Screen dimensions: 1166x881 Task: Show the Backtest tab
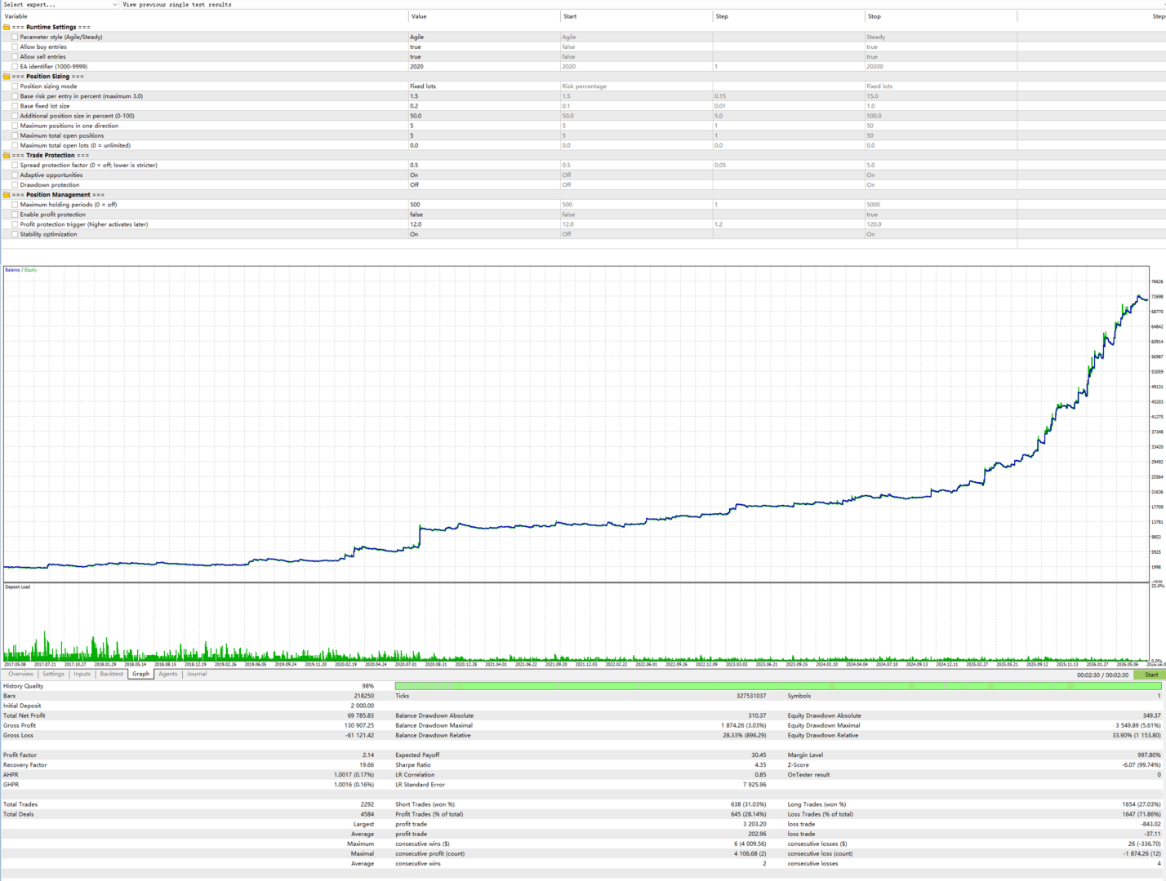[x=112, y=674]
